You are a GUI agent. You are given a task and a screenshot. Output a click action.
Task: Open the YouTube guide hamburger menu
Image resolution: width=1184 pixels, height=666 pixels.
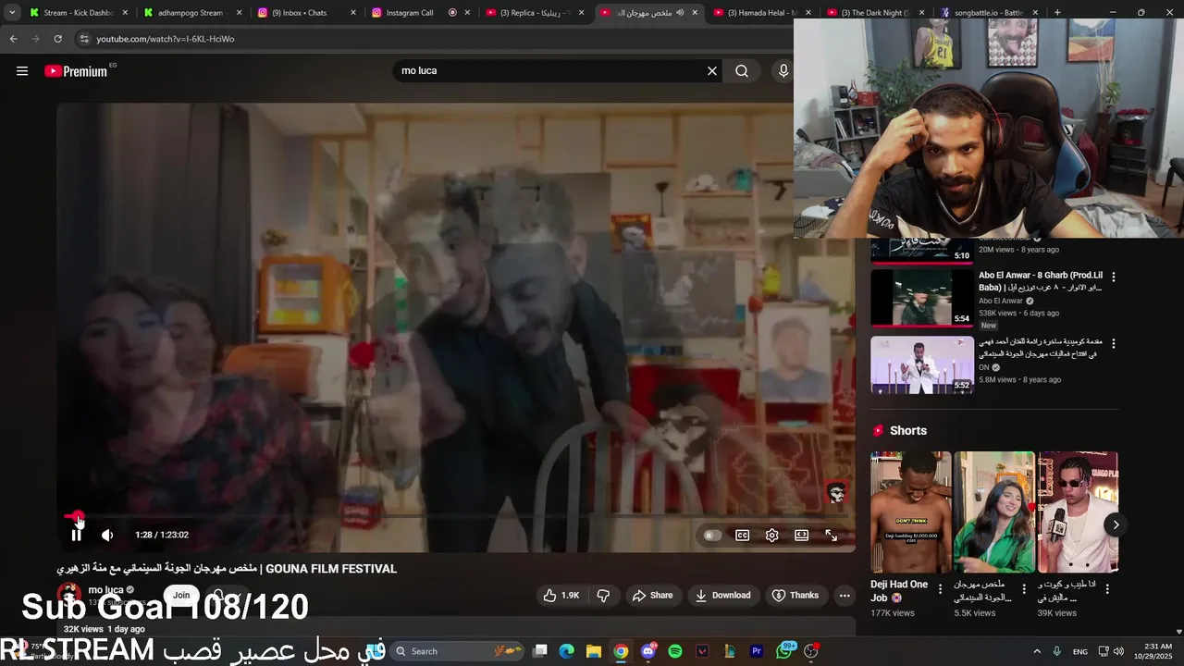[x=22, y=71]
